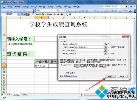The height and width of the screenshot is (100, 137).
Task: Click 取消 (Cancel) in function dialog
Action: pos(122,76)
